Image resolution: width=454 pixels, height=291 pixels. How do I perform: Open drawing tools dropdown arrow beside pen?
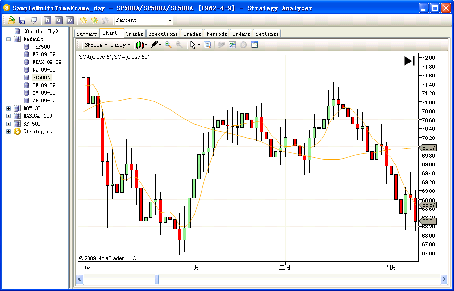point(160,45)
